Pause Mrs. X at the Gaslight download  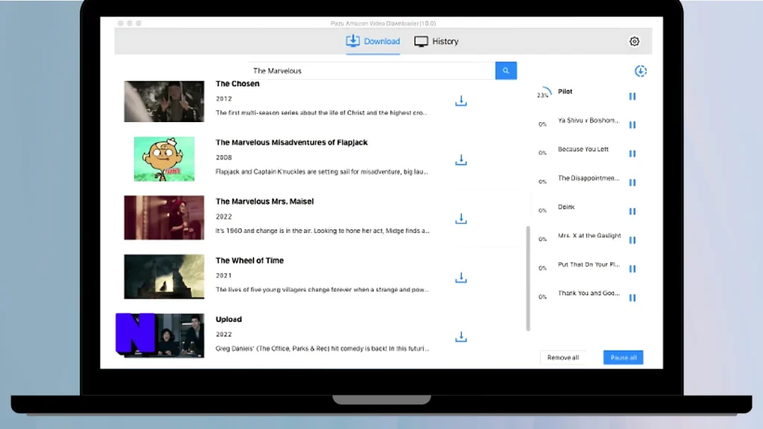click(x=632, y=240)
